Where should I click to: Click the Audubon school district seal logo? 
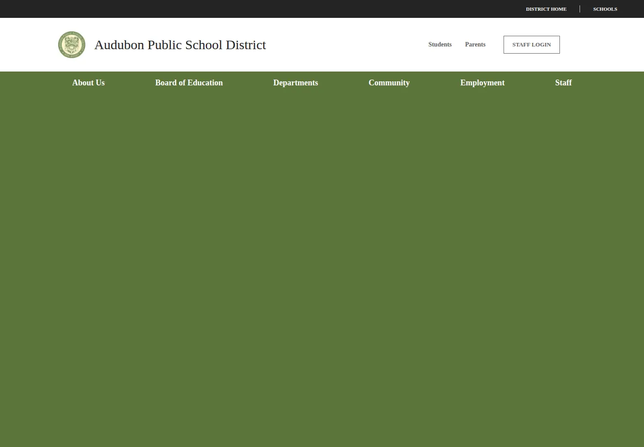(x=72, y=45)
